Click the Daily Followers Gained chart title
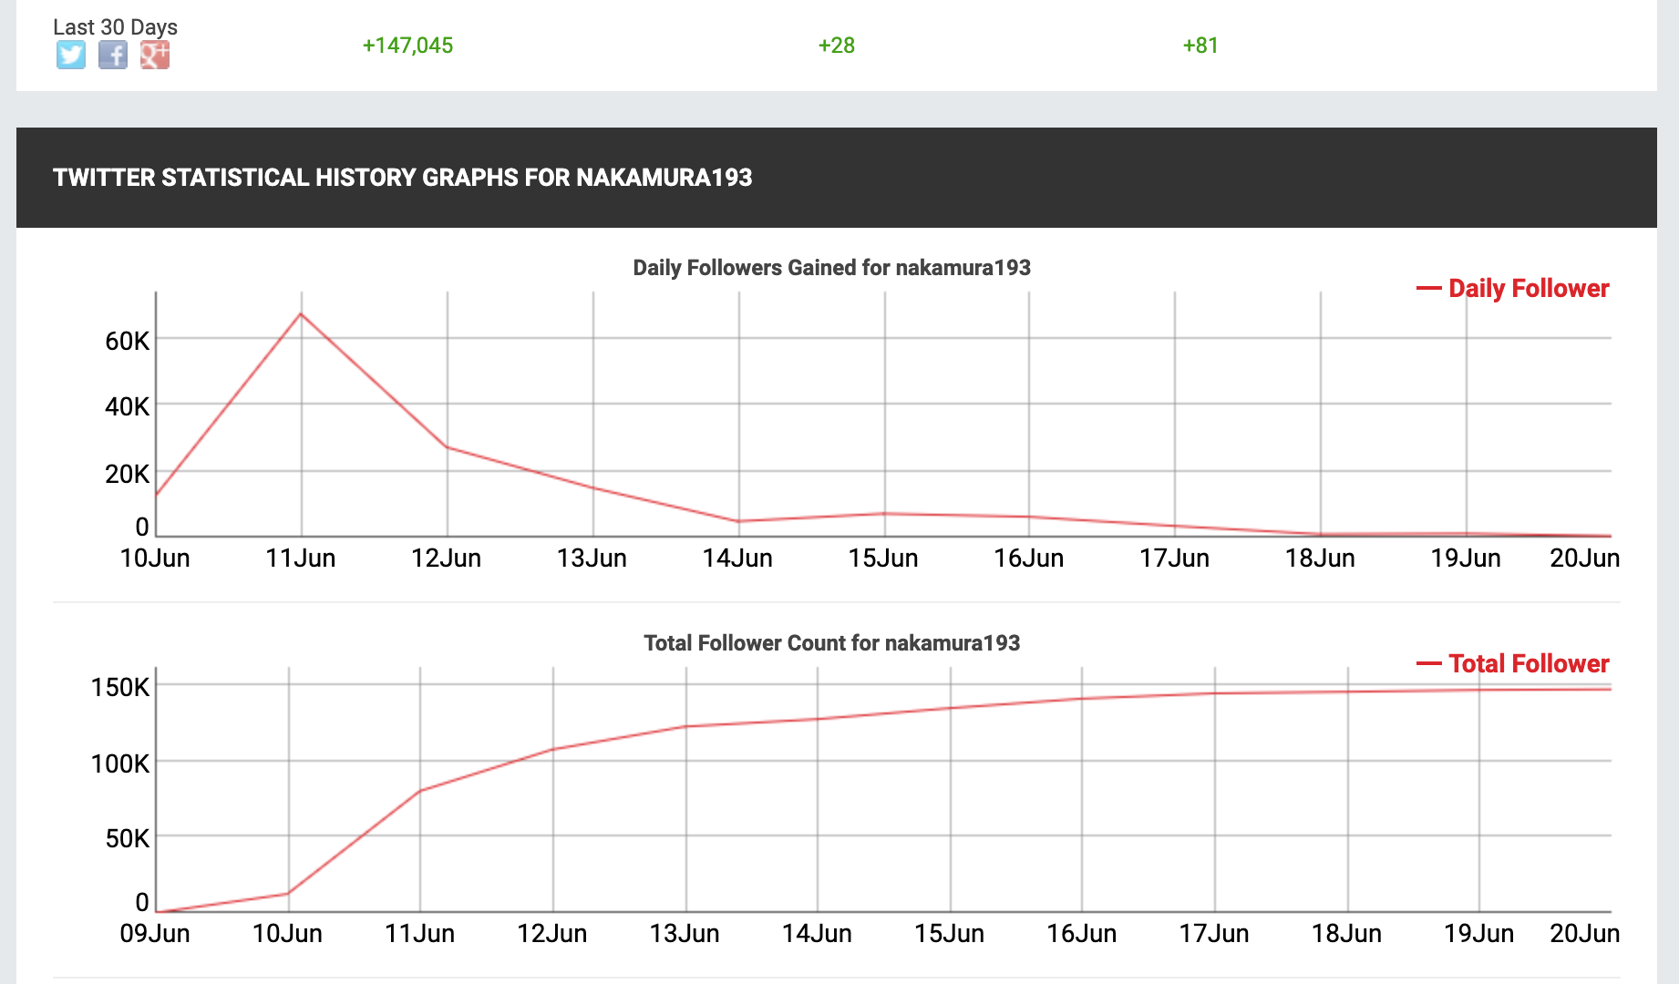Screen dimensions: 1679x984 [x=831, y=268]
